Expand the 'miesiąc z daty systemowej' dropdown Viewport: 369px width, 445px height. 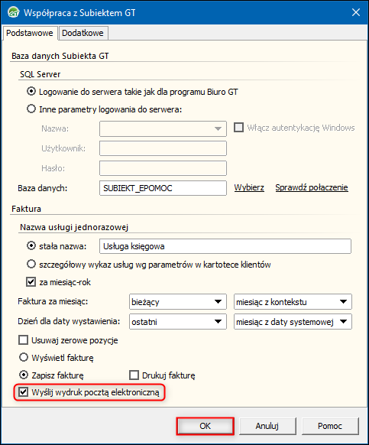[293, 322]
